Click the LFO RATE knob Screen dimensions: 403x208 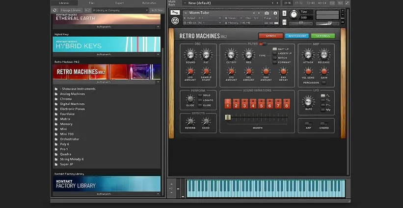pos(308,102)
